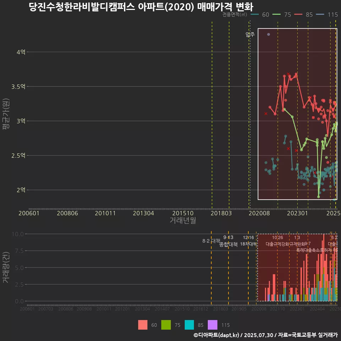Click the 특례대출축소 policy annotation

[x=309, y=250]
